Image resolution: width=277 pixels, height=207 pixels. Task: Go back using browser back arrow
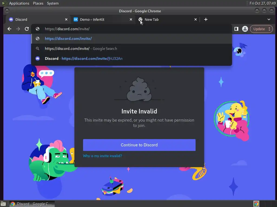click(x=9, y=29)
